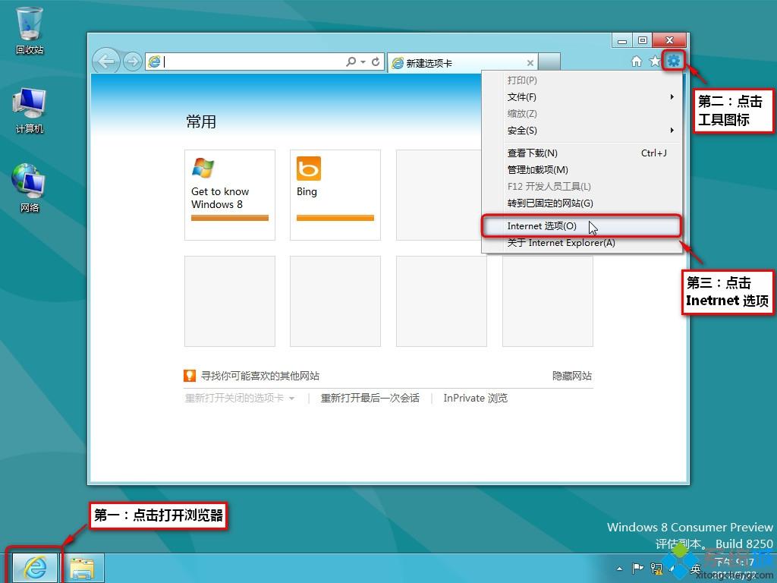Click 寻找你可能喜欢的其他网站 link
The image size is (777, 583).
(x=260, y=376)
